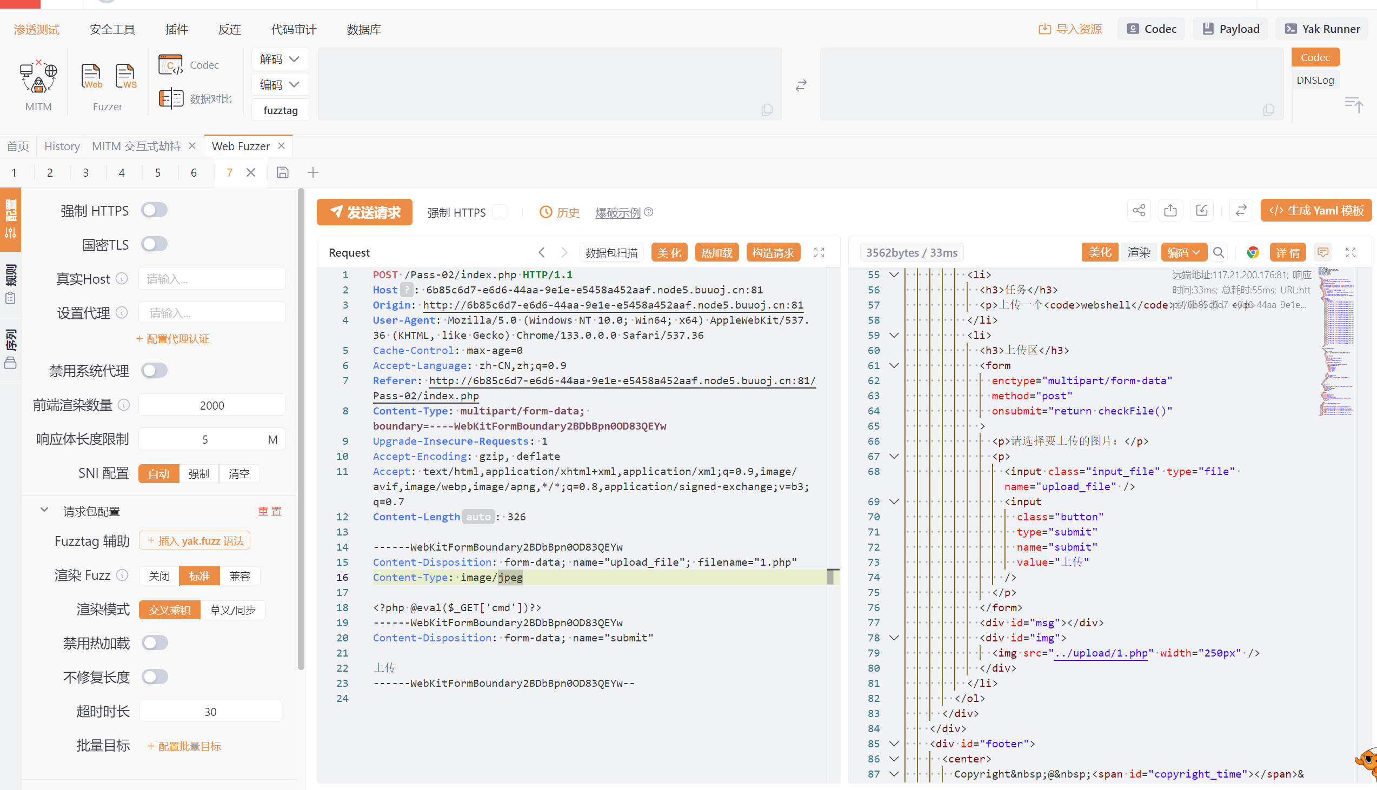1377x790 pixels.
Task: Open the Web Fuzzer icon
Action: 91,76
